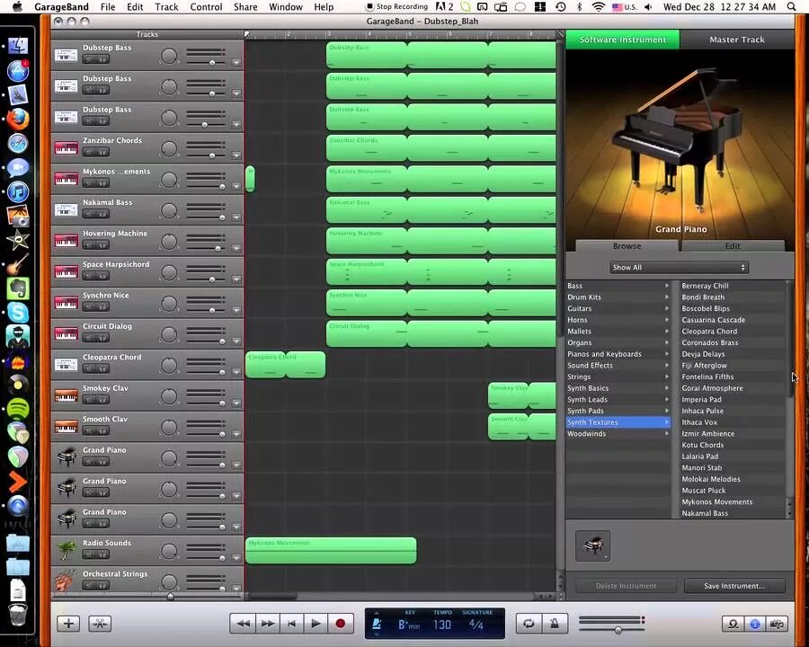The image size is (809, 647).
Task: Click the Cleopatra Chord region in the timeline
Action: (x=285, y=365)
